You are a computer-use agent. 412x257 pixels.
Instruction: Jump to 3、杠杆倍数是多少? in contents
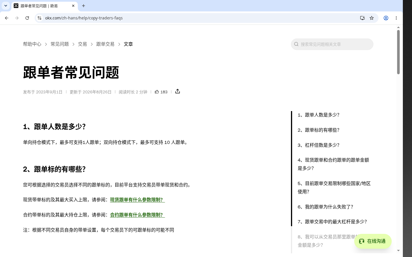318,145
